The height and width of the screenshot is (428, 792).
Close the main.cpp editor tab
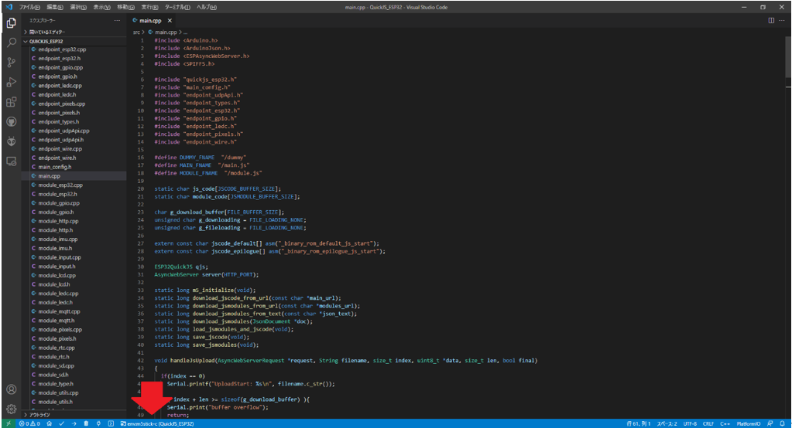point(170,21)
